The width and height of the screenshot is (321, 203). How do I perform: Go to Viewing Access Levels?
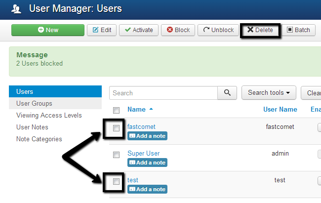click(x=49, y=115)
